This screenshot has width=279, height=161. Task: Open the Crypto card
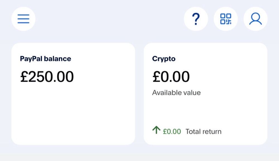[x=205, y=94]
